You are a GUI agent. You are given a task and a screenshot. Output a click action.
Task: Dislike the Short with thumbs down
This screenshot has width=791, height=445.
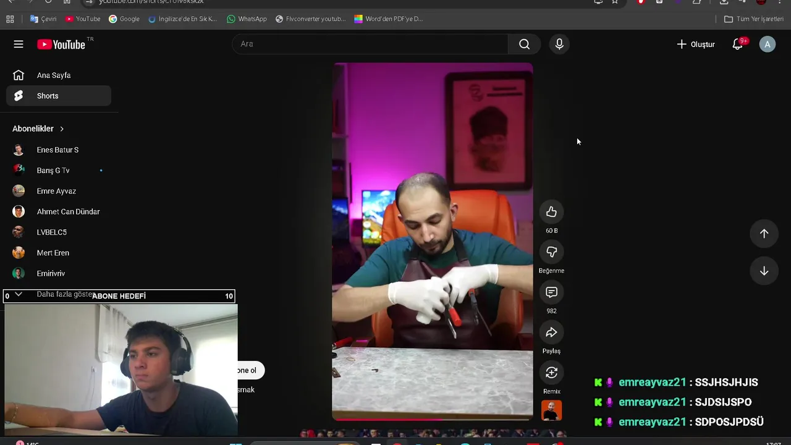pyautogui.click(x=551, y=252)
